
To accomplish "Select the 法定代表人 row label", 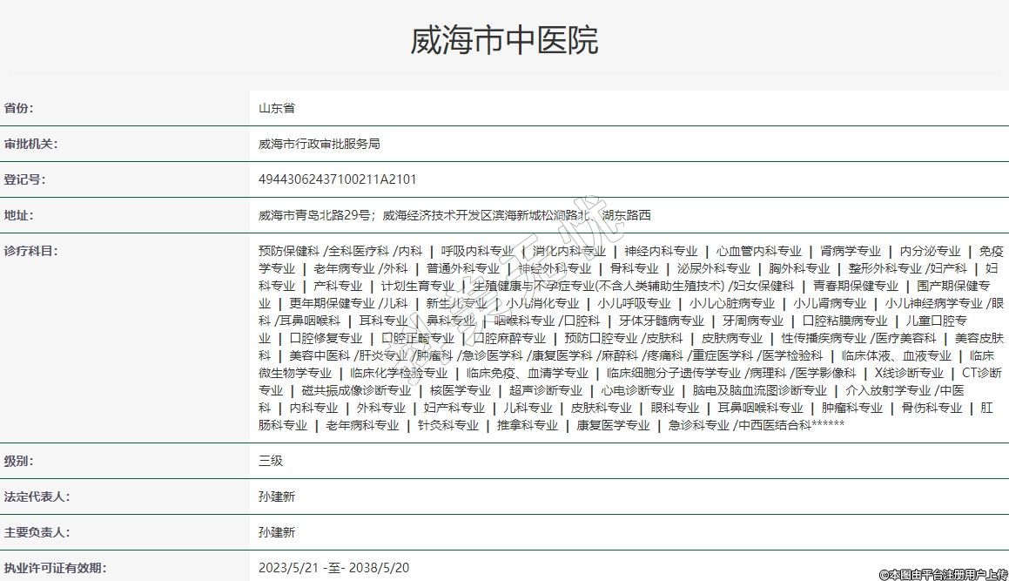I will tap(37, 497).
